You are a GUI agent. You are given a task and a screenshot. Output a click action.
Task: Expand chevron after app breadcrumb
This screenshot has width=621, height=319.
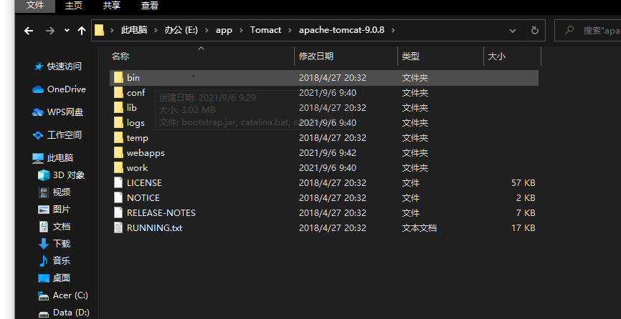tap(242, 30)
